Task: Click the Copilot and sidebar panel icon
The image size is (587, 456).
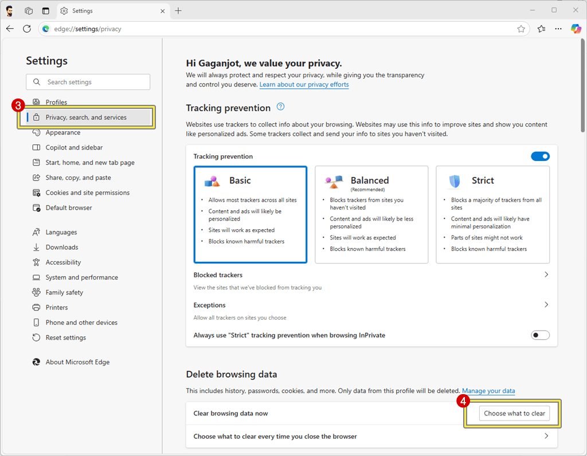Action: [36, 147]
